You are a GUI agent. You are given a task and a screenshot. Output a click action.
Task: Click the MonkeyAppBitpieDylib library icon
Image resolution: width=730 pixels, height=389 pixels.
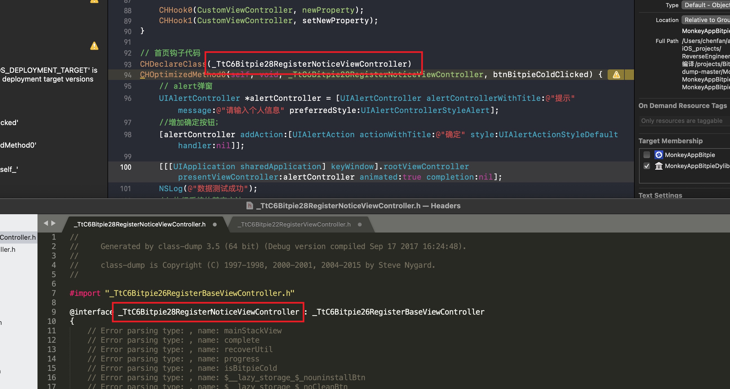click(x=659, y=166)
